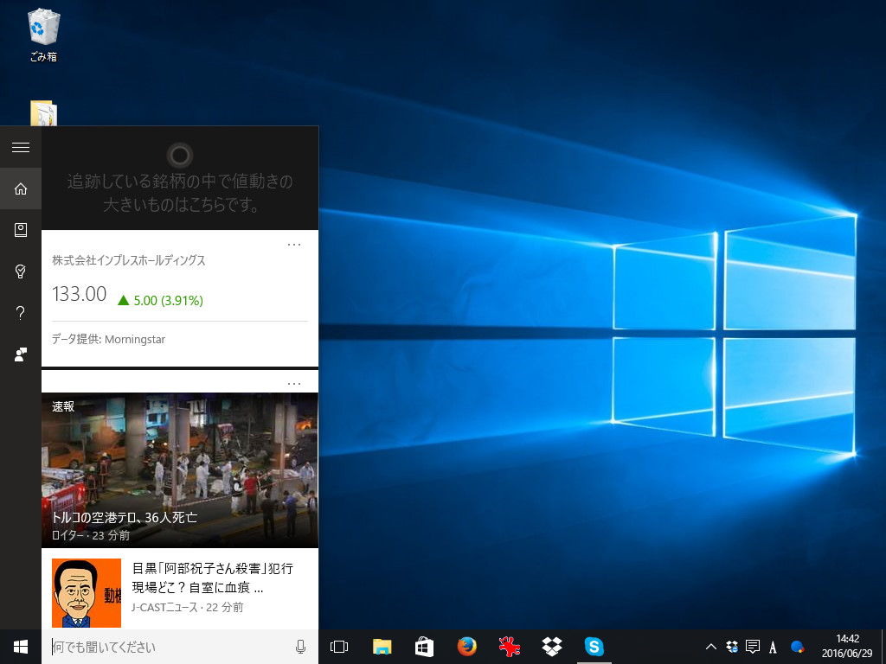Image resolution: width=886 pixels, height=664 pixels.
Task: Click IME input mode 'A' indicator
Action: pyautogui.click(x=773, y=647)
